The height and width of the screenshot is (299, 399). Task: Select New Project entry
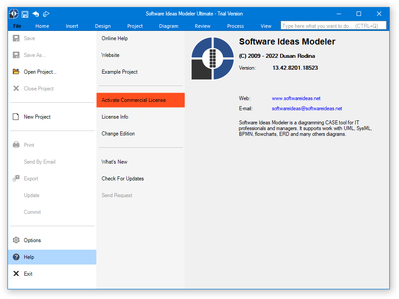click(52, 117)
